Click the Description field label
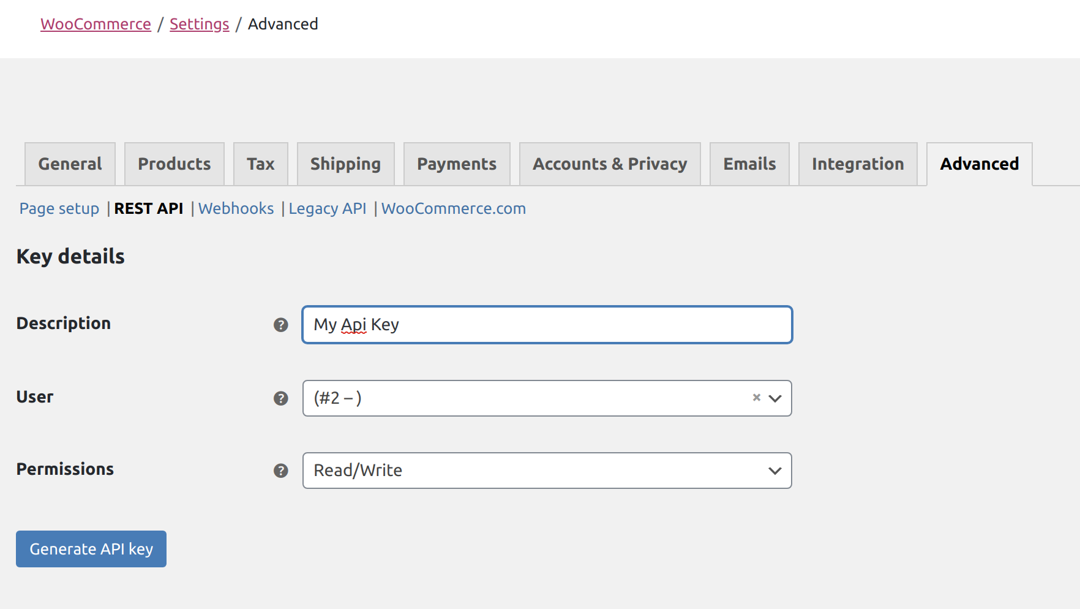Screen dimensions: 1080x609 pos(64,323)
